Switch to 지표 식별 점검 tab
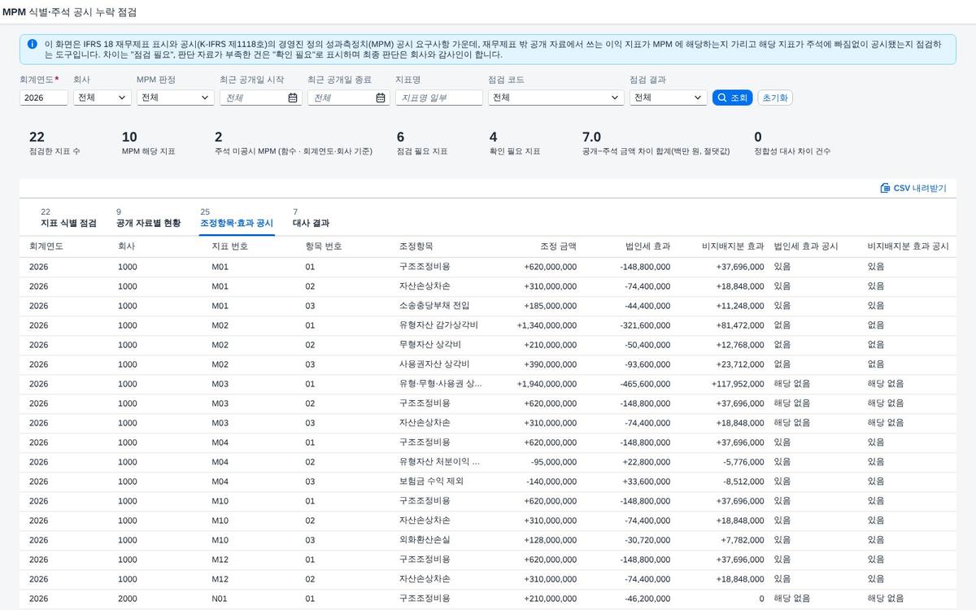The image size is (976, 610). (68, 217)
